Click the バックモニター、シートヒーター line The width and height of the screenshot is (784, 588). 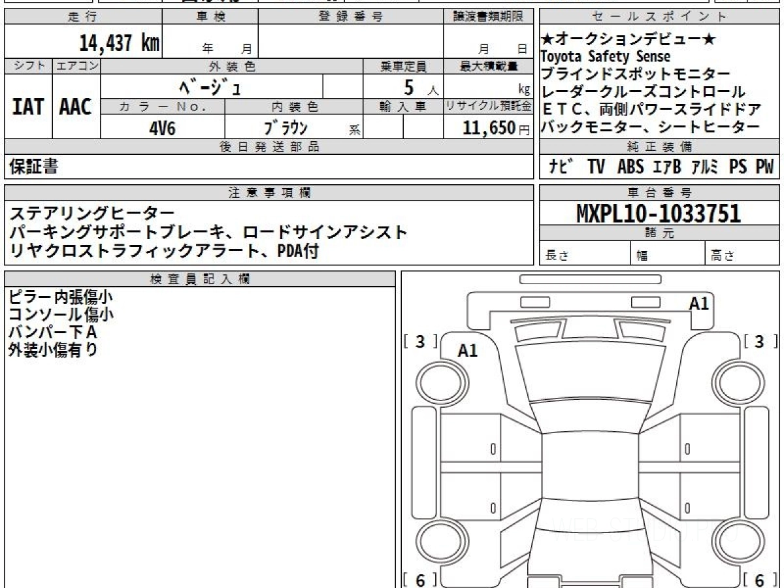point(651,127)
